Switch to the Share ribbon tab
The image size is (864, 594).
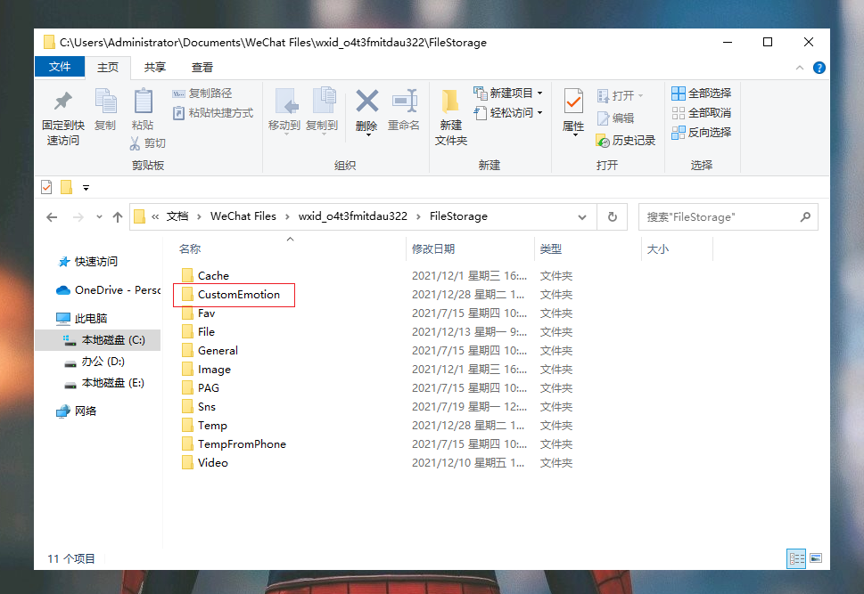[x=155, y=67]
